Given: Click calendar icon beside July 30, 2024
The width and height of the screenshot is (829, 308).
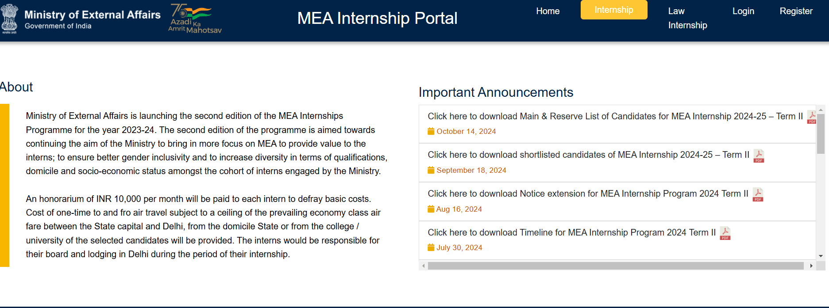Looking at the screenshot, I should (x=431, y=247).
